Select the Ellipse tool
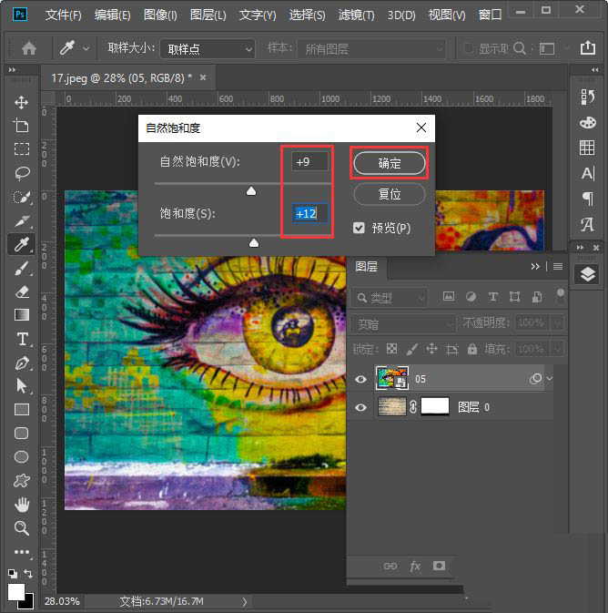This screenshot has width=608, height=613. click(22, 456)
